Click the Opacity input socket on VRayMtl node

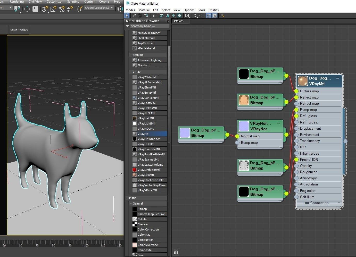pyautogui.click(x=296, y=166)
